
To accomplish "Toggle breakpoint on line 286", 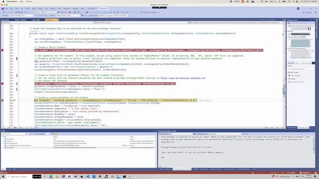I will tap(2, 50).
